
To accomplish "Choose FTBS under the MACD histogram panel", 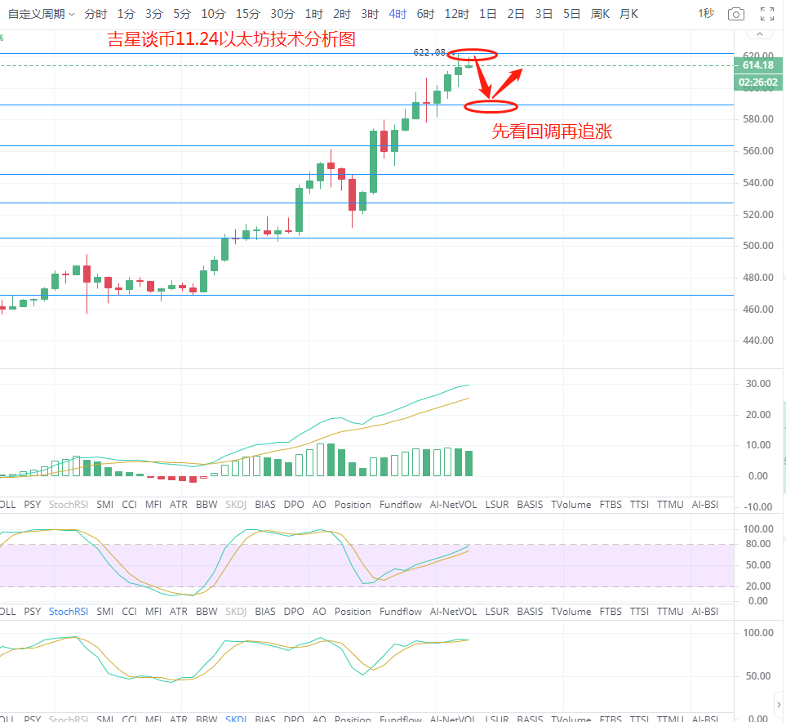I will click(x=611, y=504).
